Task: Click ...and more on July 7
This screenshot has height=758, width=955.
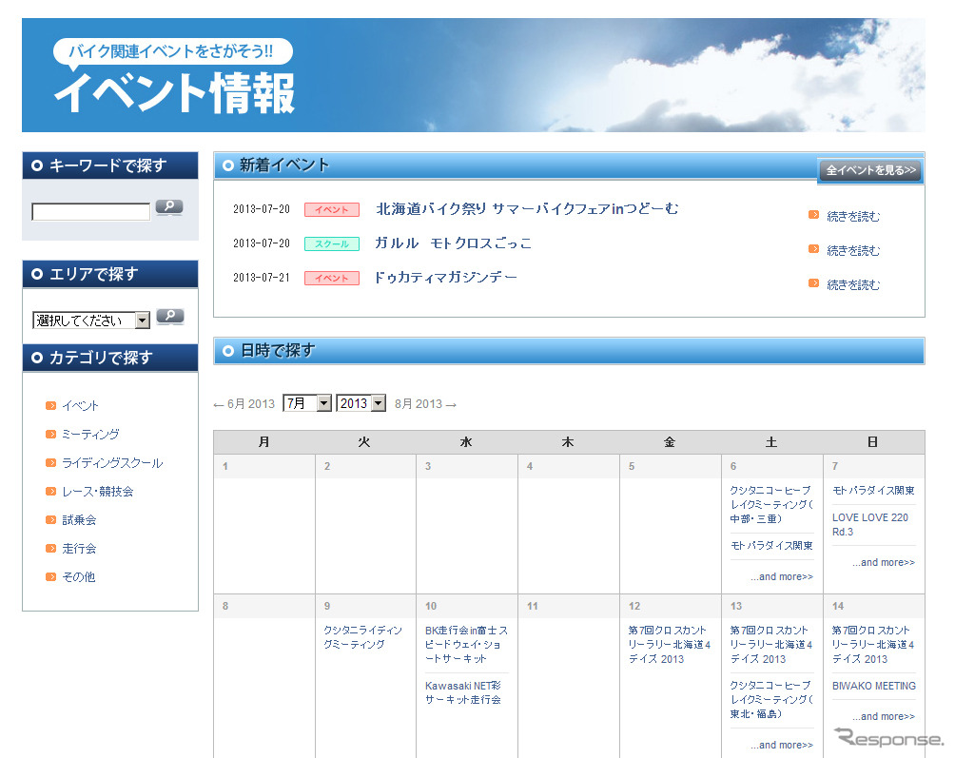Action: [x=883, y=562]
